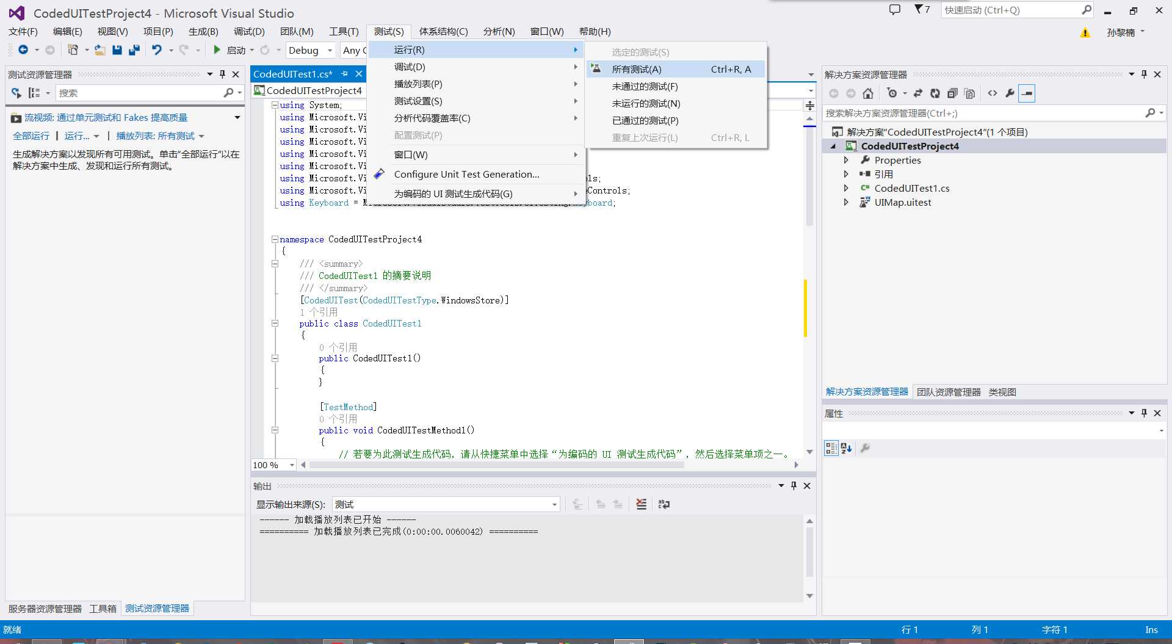Collapse the namespace CodedUITestProject4 code block

click(275, 239)
